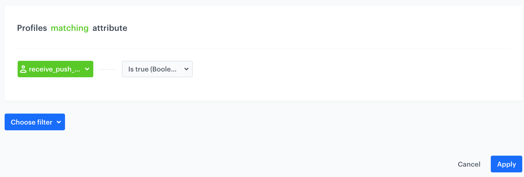The height and width of the screenshot is (177, 524).
Task: Select the person silhouette icon before receive_push attribute
Action: point(23,69)
